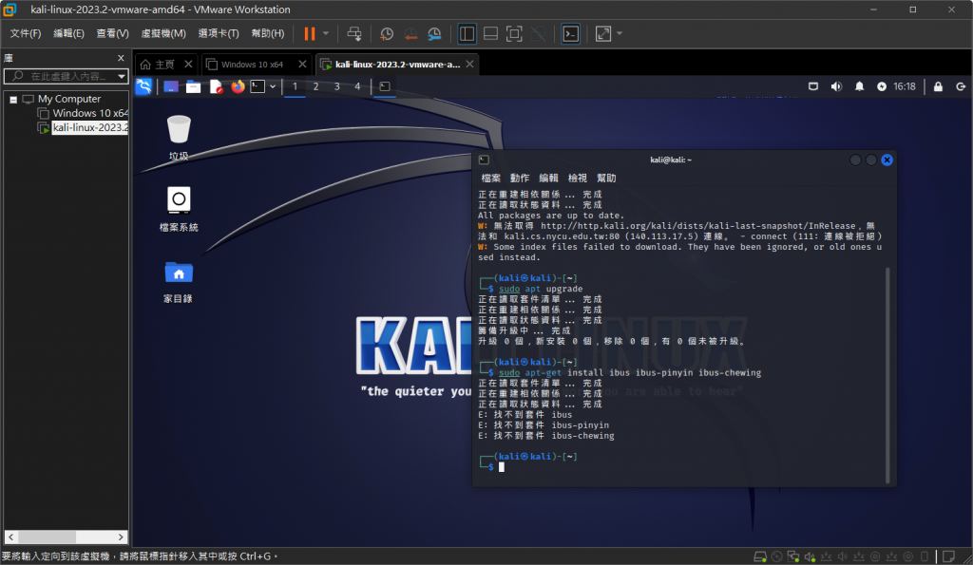Send Ctrl+Alt+Del to the virtual machine
The height and width of the screenshot is (565, 973).
click(x=354, y=33)
